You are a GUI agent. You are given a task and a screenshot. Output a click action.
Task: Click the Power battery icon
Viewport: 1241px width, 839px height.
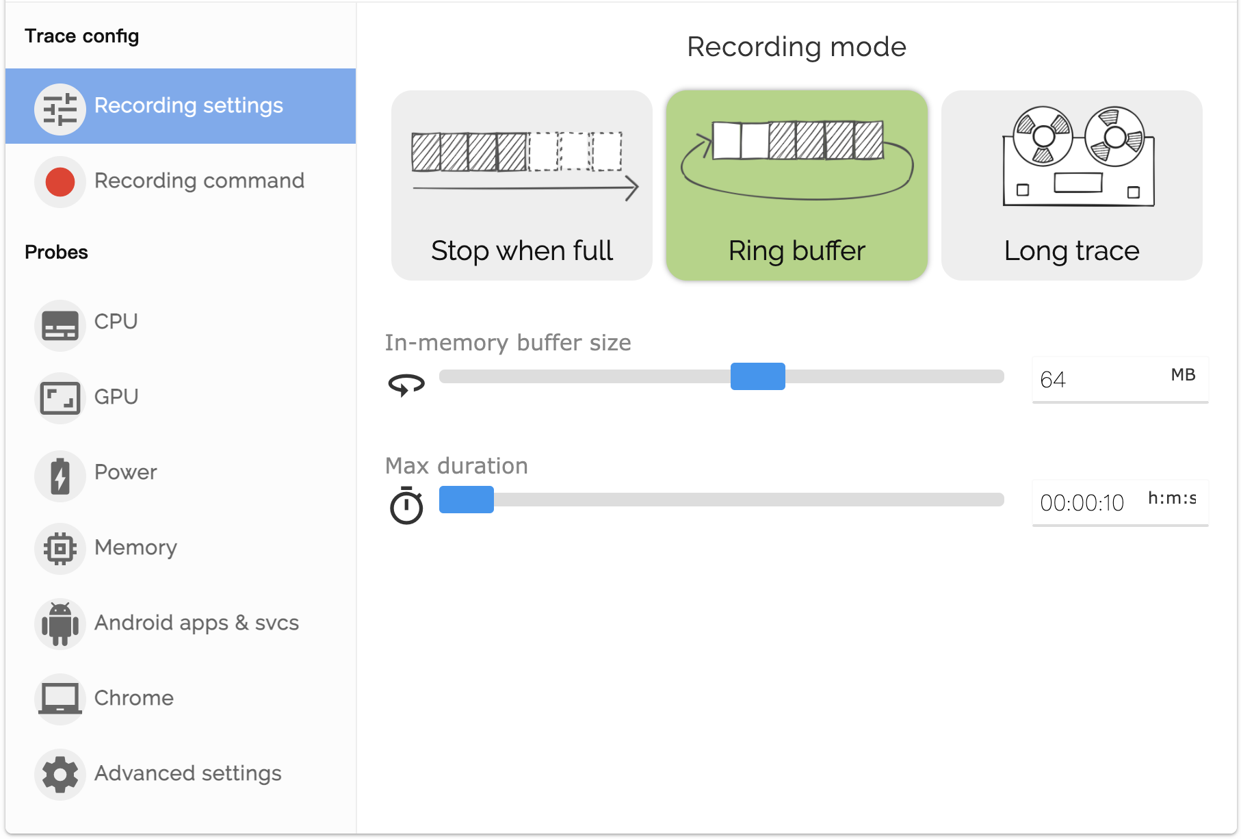[60, 476]
